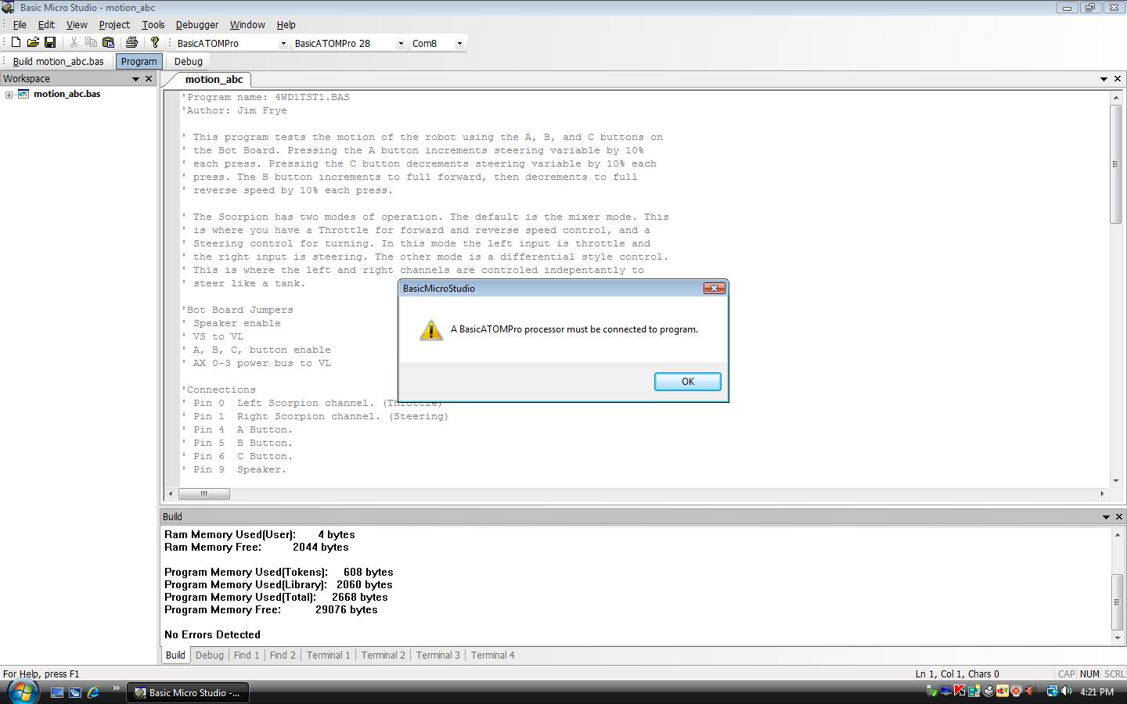The image size is (1127, 704).
Task: Save the file with the floppy icon
Action: (x=50, y=43)
